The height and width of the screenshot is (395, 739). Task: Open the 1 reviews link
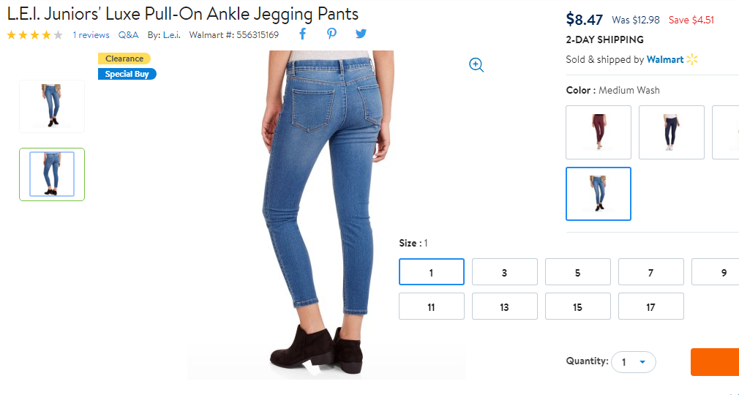[x=91, y=35]
